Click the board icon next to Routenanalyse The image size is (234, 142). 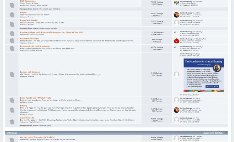click(12, 33)
